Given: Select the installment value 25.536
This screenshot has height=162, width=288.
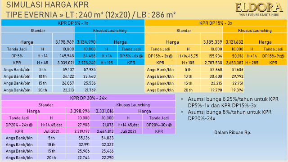Looking at the screenshot, I should 90,83.
